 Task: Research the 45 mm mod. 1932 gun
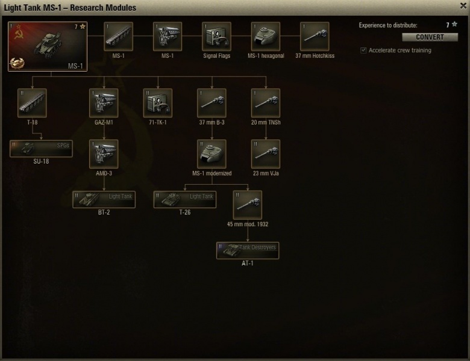247,205
